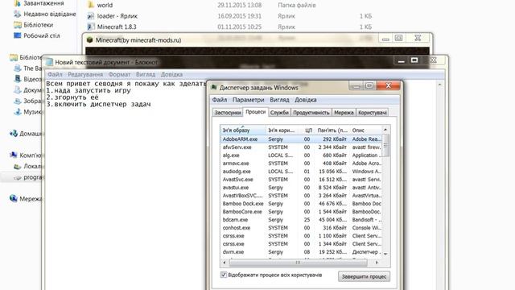This screenshot has height=290, width=515.
Task: Select the armsvc.exe process
Action: [x=301, y=164]
